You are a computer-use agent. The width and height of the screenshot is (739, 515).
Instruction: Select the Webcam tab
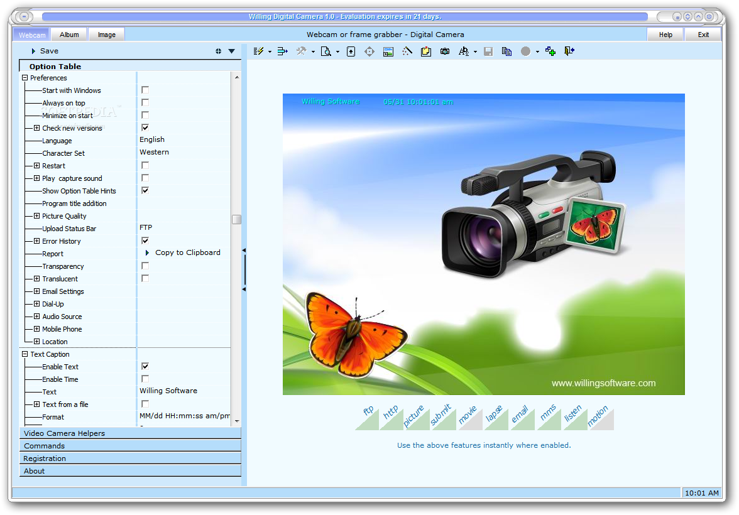[32, 35]
